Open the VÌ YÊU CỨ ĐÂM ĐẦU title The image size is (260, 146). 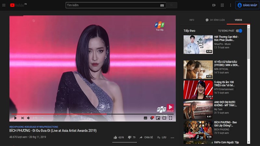coord(227,63)
